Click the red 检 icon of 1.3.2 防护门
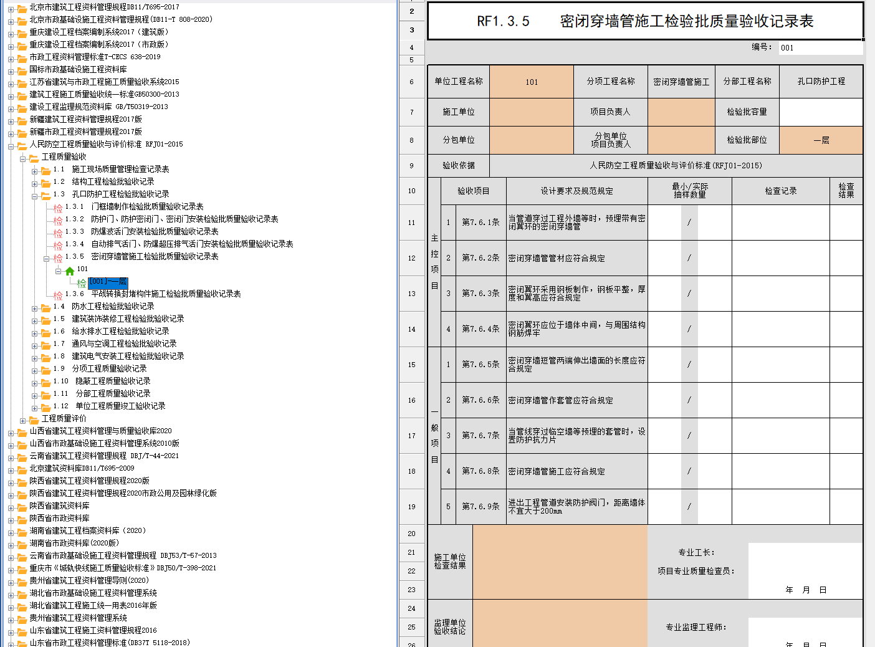Viewport: 875px width, 647px height. (x=58, y=220)
